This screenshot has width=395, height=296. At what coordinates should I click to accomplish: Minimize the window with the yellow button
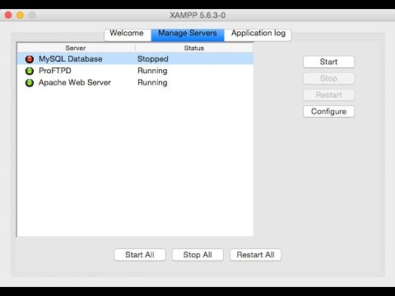[21, 15]
